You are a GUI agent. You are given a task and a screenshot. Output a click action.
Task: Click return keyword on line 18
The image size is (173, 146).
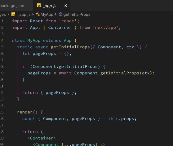point(30,132)
